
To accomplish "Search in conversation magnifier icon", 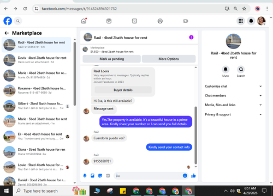I will [x=241, y=69].
